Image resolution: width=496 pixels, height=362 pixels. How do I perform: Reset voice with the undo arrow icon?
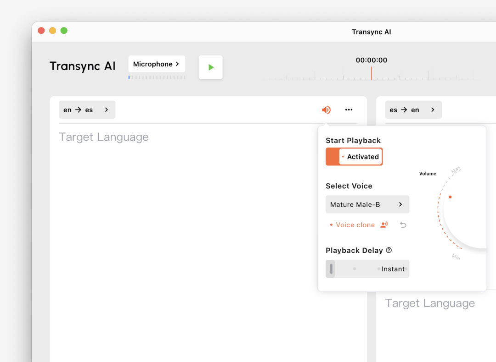pyautogui.click(x=403, y=225)
